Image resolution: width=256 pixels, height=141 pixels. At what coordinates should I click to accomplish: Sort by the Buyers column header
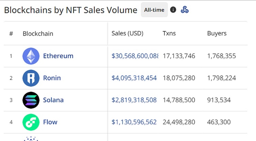[x=217, y=34]
